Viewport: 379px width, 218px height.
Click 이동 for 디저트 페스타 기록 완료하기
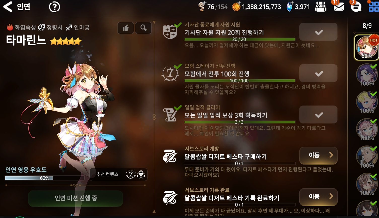click(x=318, y=197)
